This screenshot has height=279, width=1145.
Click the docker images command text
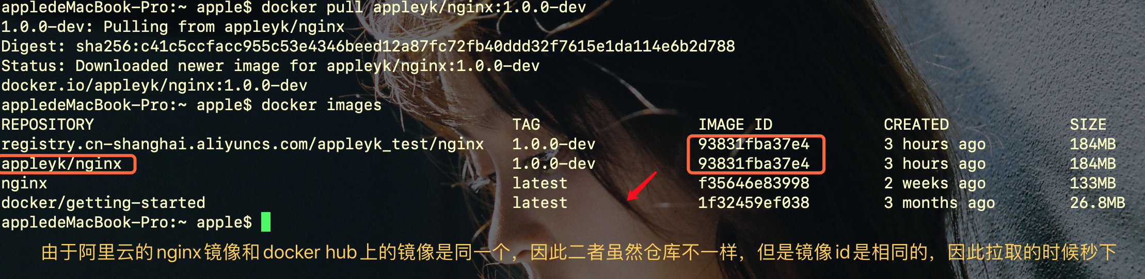pyautogui.click(x=322, y=105)
